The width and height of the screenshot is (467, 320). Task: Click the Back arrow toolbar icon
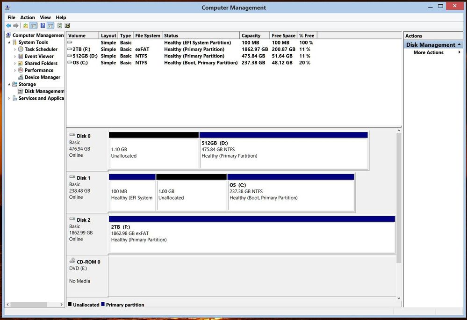8,26
